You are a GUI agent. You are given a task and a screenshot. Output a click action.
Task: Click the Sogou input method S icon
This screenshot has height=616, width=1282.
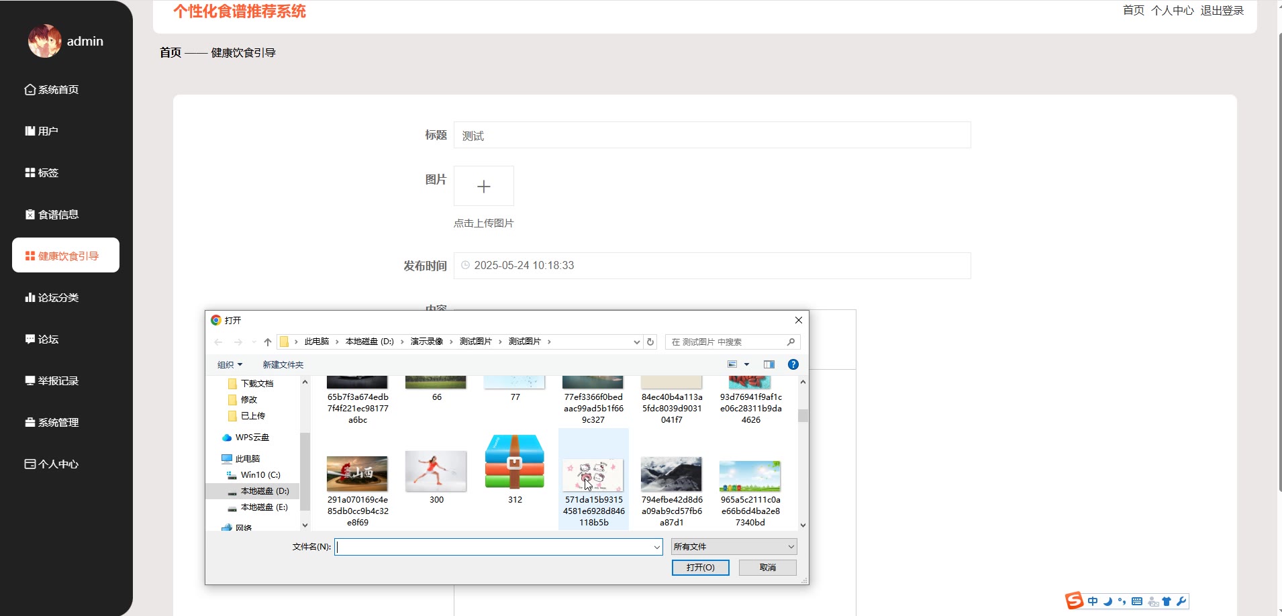[x=1075, y=601]
